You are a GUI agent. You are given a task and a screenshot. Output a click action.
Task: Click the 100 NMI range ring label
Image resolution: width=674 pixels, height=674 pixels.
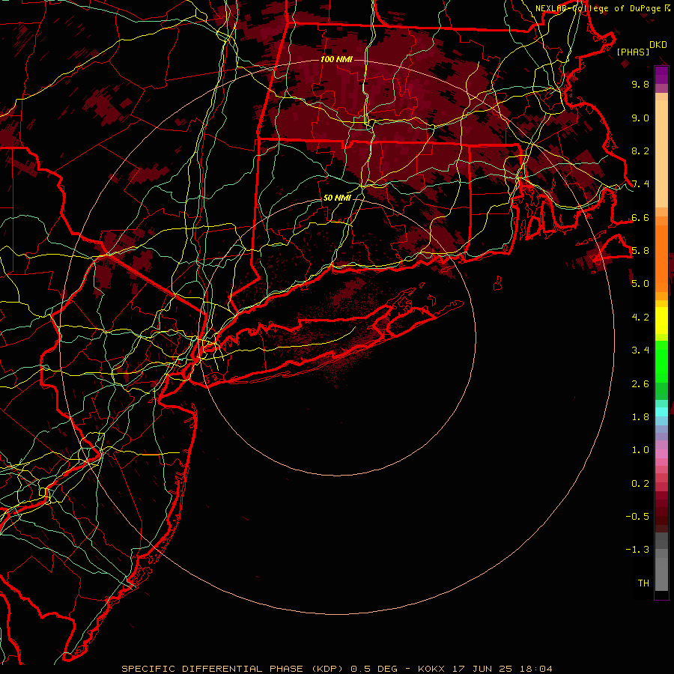tap(336, 59)
